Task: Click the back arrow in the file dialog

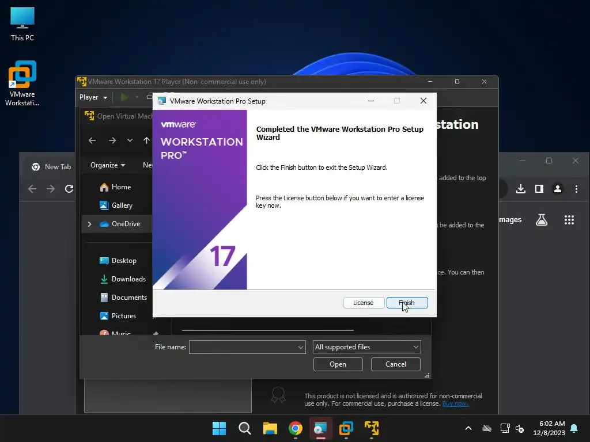Action: click(92, 140)
